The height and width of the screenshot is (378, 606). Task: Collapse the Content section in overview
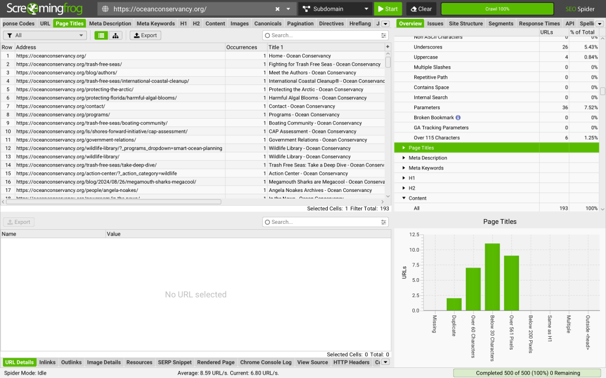coord(404,198)
